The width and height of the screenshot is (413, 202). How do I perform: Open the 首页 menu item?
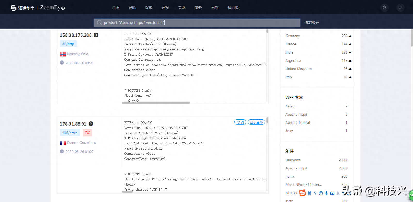(116, 8)
